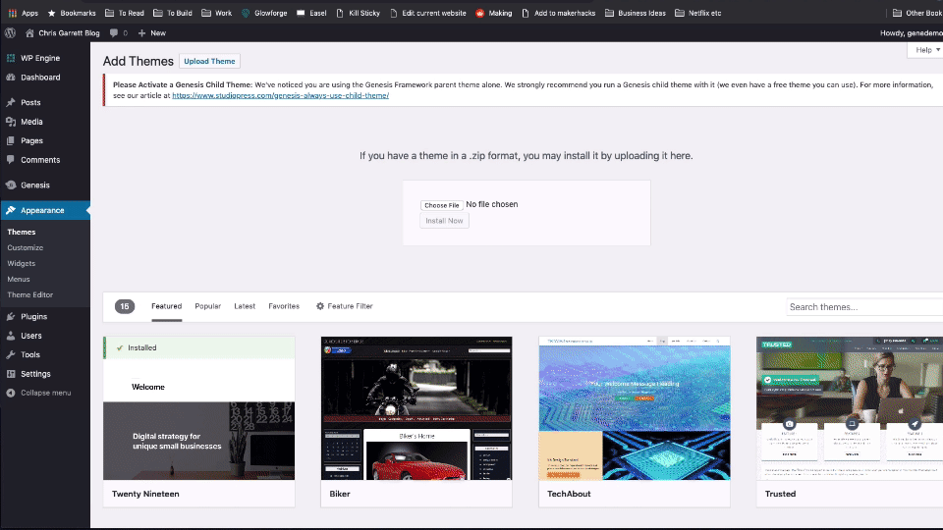Expand the Help dropdown tab
The image size is (943, 530).
[927, 50]
